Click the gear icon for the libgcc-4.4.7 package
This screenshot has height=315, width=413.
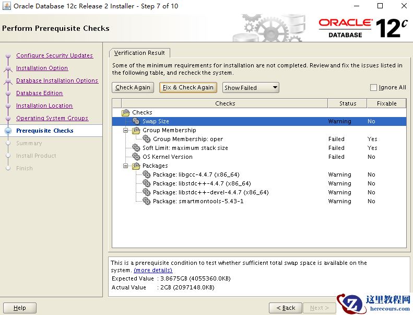[x=146, y=174]
